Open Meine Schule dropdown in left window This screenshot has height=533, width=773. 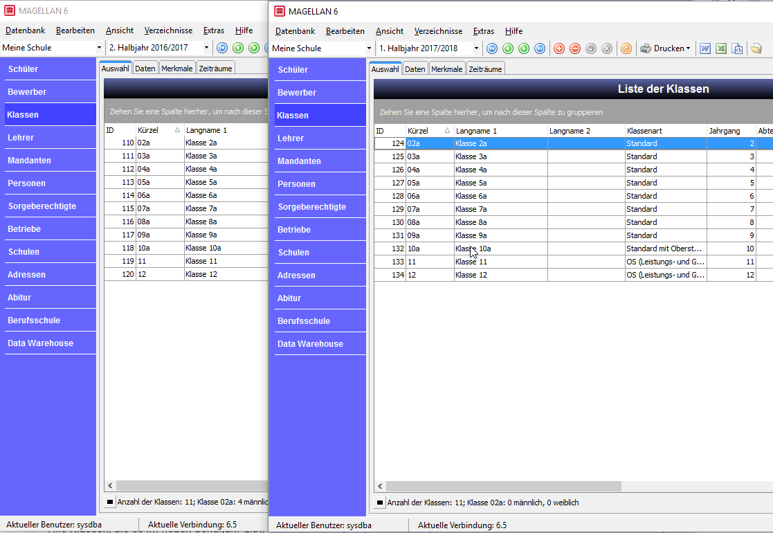[x=99, y=48]
